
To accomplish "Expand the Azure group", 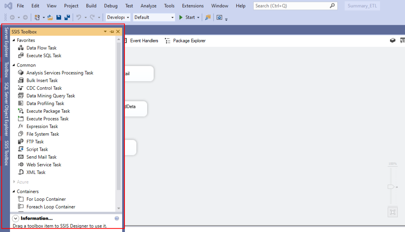I will click(14, 182).
